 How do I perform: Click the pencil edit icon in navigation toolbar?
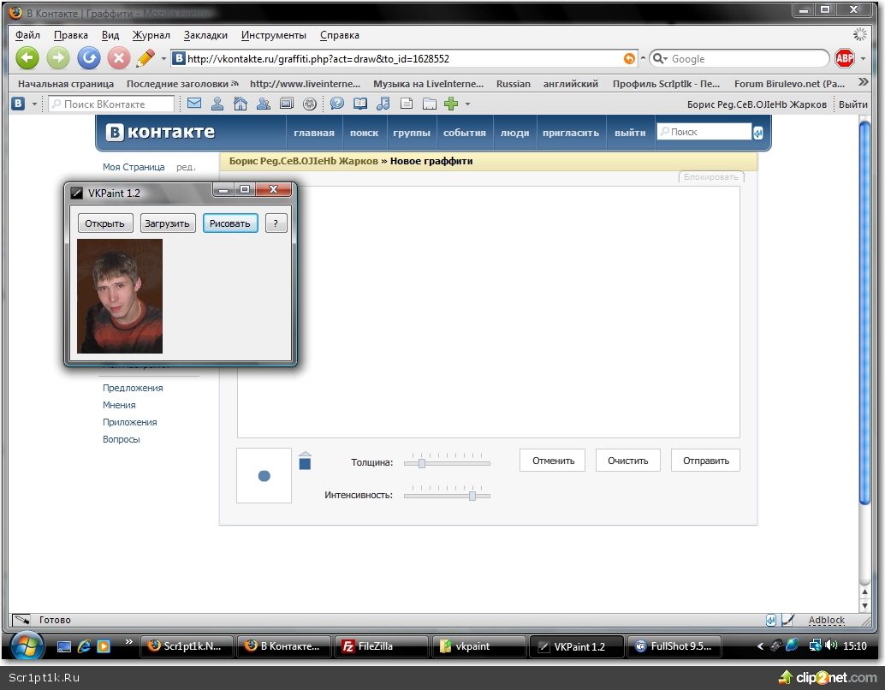(x=146, y=58)
